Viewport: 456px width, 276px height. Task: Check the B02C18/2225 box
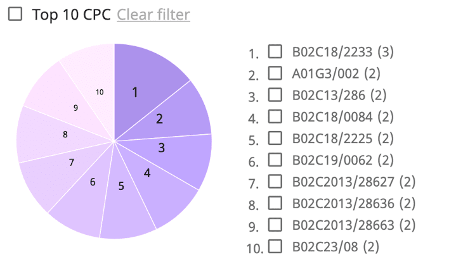coord(275,137)
